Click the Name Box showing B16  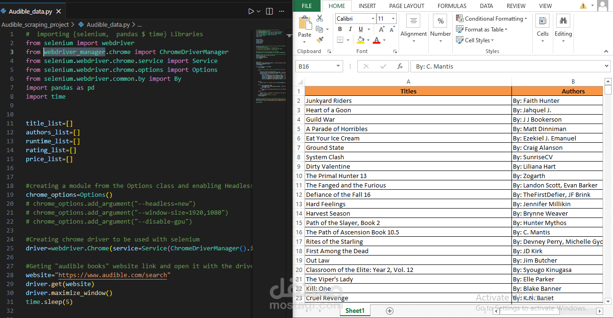pyautogui.click(x=314, y=66)
